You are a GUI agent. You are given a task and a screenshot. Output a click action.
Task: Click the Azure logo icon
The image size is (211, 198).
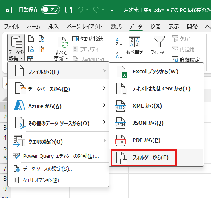[20, 105]
